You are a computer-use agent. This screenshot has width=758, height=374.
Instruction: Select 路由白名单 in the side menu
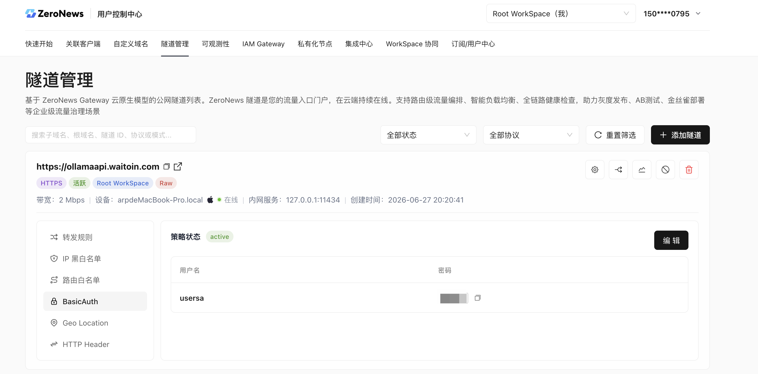(95, 280)
